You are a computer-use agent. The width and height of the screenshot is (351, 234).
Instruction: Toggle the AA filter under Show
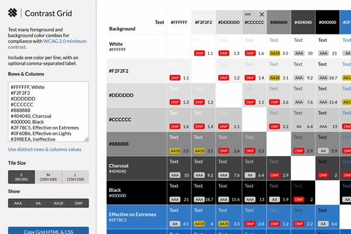pos(38,203)
